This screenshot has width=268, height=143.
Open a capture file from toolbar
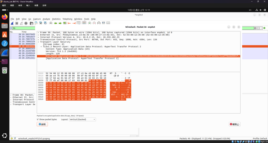31,23
